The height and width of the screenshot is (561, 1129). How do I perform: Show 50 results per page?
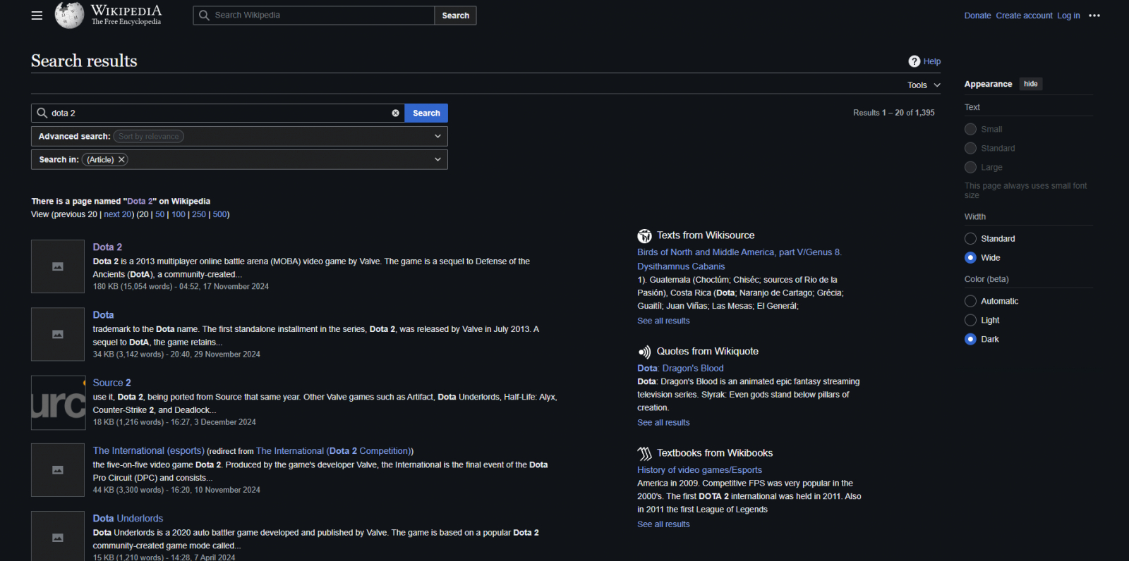(160, 214)
